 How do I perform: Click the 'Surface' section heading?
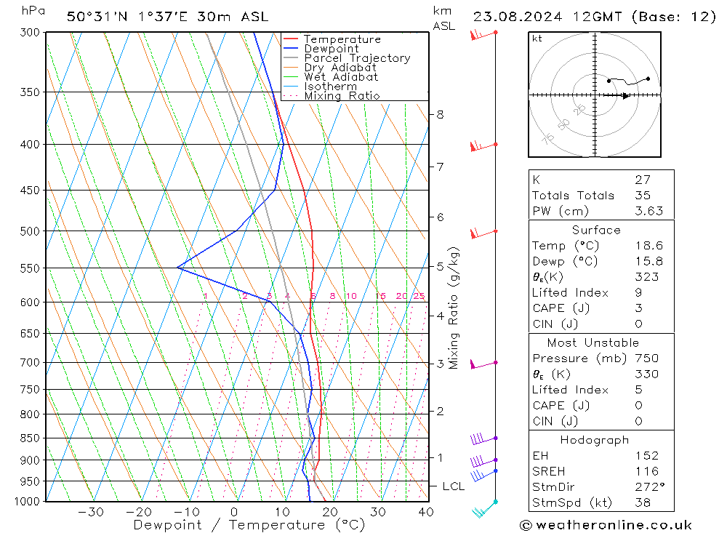click(x=596, y=230)
